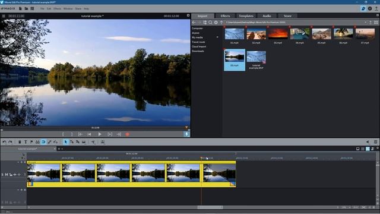Open the Edit menu

click(x=49, y=9)
